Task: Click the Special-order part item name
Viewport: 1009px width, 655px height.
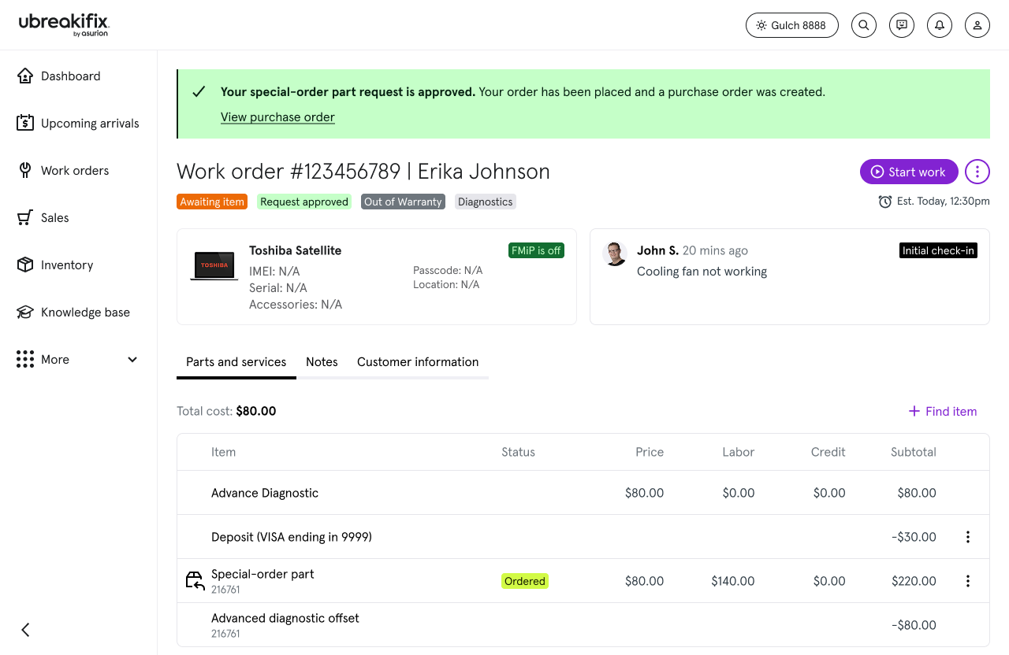Action: [262, 574]
